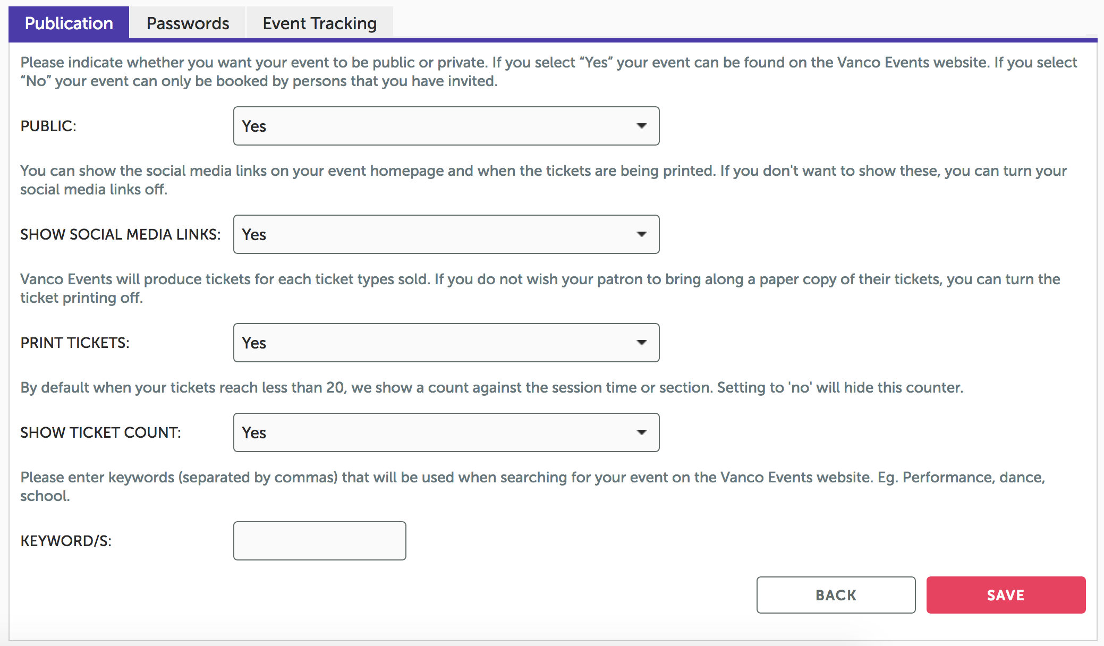Click the KEYWORD/S field label
The width and height of the screenshot is (1104, 646).
(66, 541)
